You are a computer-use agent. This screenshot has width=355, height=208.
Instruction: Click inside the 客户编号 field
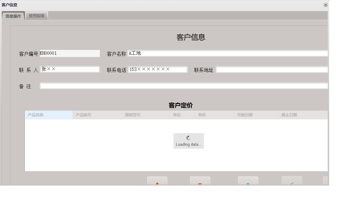pyautogui.click(x=70, y=53)
